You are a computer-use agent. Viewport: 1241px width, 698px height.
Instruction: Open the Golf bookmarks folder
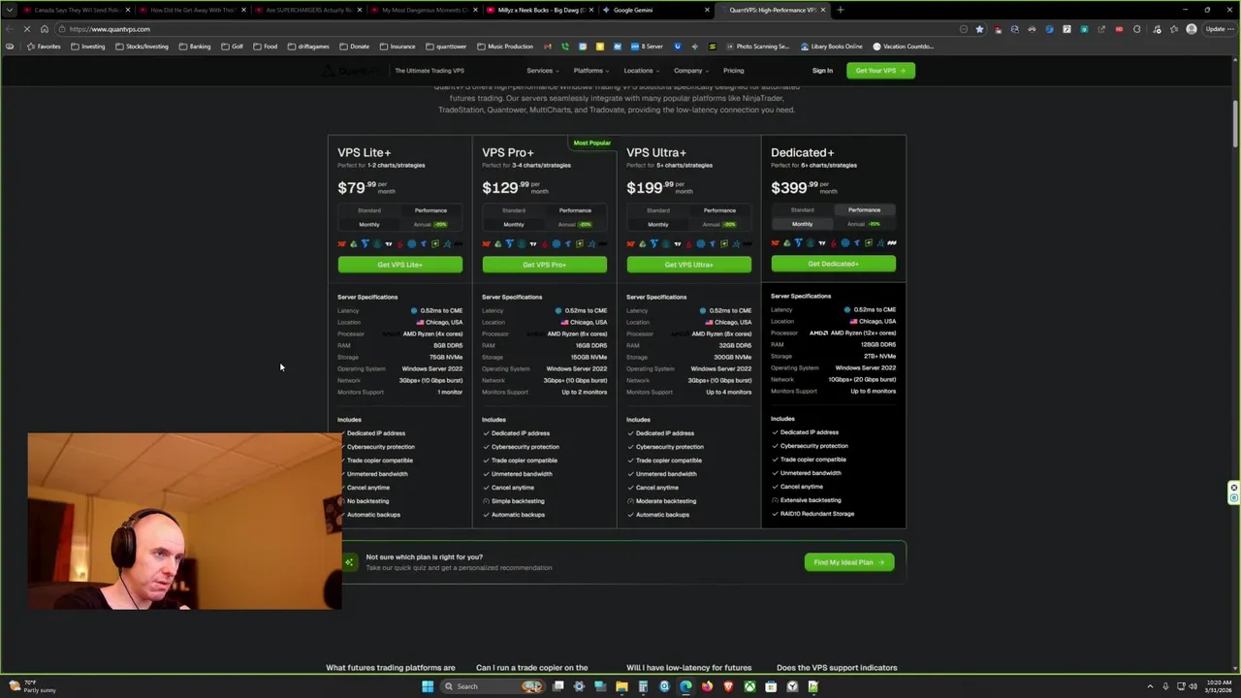click(x=233, y=47)
